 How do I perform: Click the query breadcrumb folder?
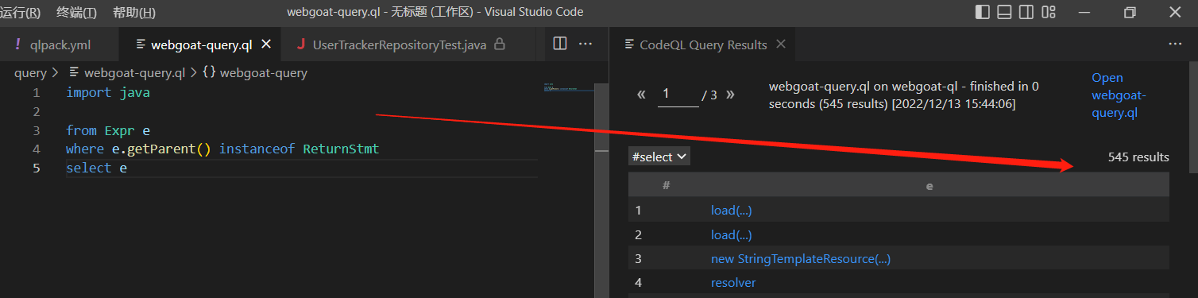(x=30, y=73)
